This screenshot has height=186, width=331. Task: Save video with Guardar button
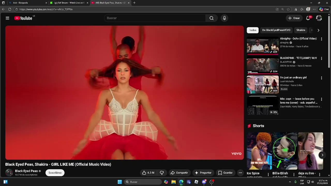pyautogui.click(x=225, y=173)
